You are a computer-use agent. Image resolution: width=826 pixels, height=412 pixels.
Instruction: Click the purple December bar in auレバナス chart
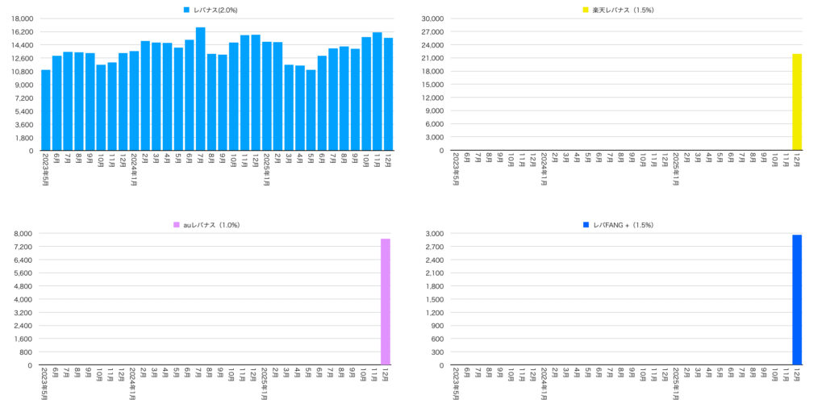[x=386, y=302]
